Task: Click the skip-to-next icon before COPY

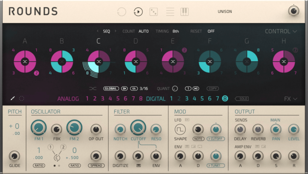Action: point(196,89)
